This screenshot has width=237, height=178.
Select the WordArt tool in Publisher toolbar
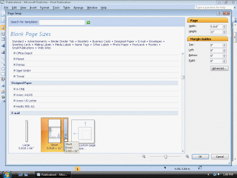click(3, 45)
